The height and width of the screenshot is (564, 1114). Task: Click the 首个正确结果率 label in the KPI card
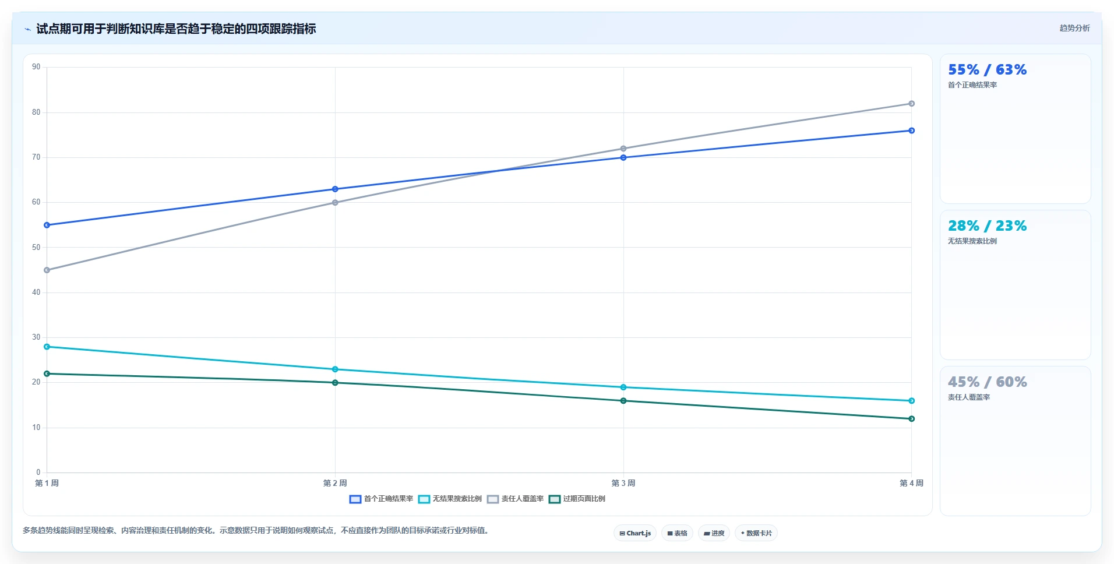click(x=972, y=85)
